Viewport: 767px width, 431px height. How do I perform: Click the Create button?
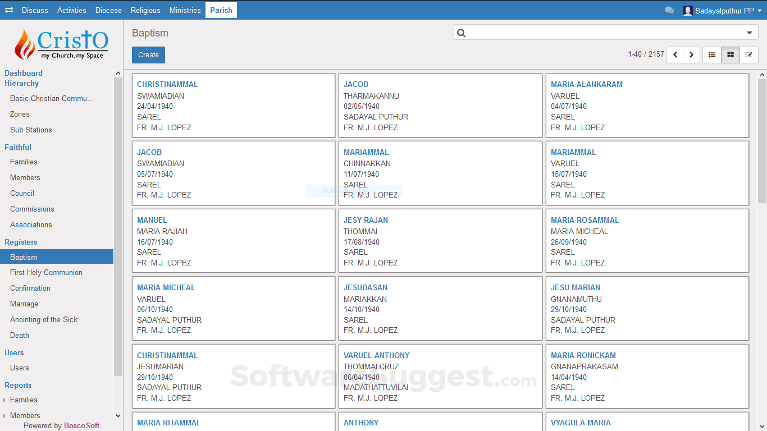148,55
